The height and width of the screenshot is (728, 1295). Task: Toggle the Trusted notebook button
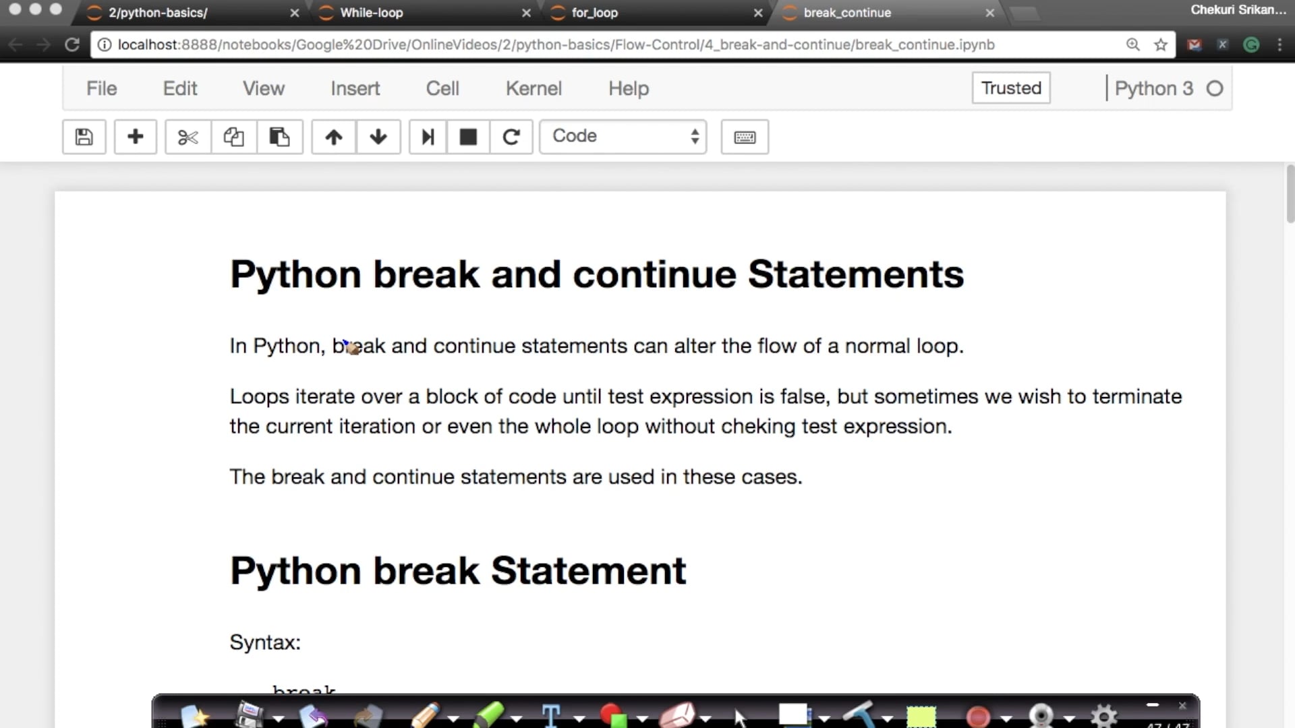[x=1010, y=88]
